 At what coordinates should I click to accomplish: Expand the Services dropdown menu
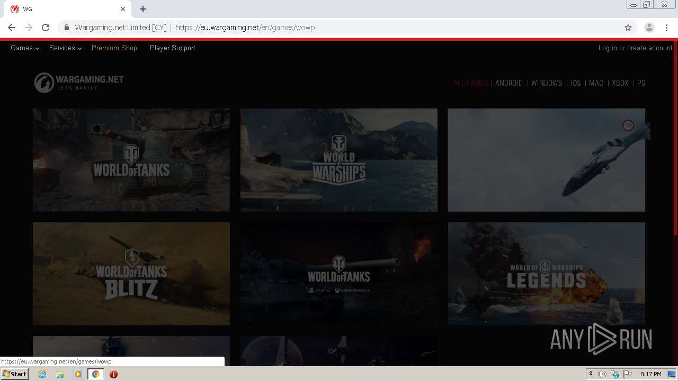click(x=65, y=48)
